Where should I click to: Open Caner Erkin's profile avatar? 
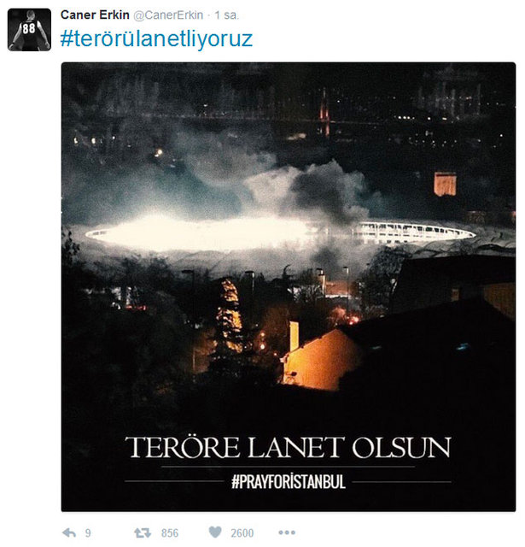pyautogui.click(x=29, y=30)
